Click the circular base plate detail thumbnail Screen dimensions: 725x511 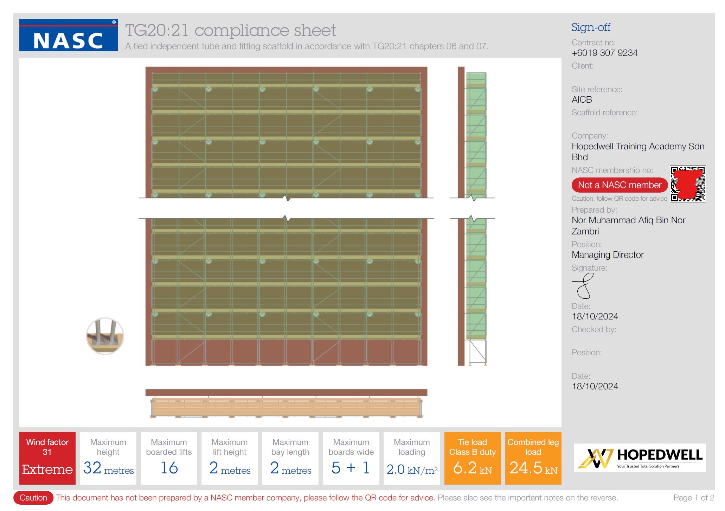[105, 336]
